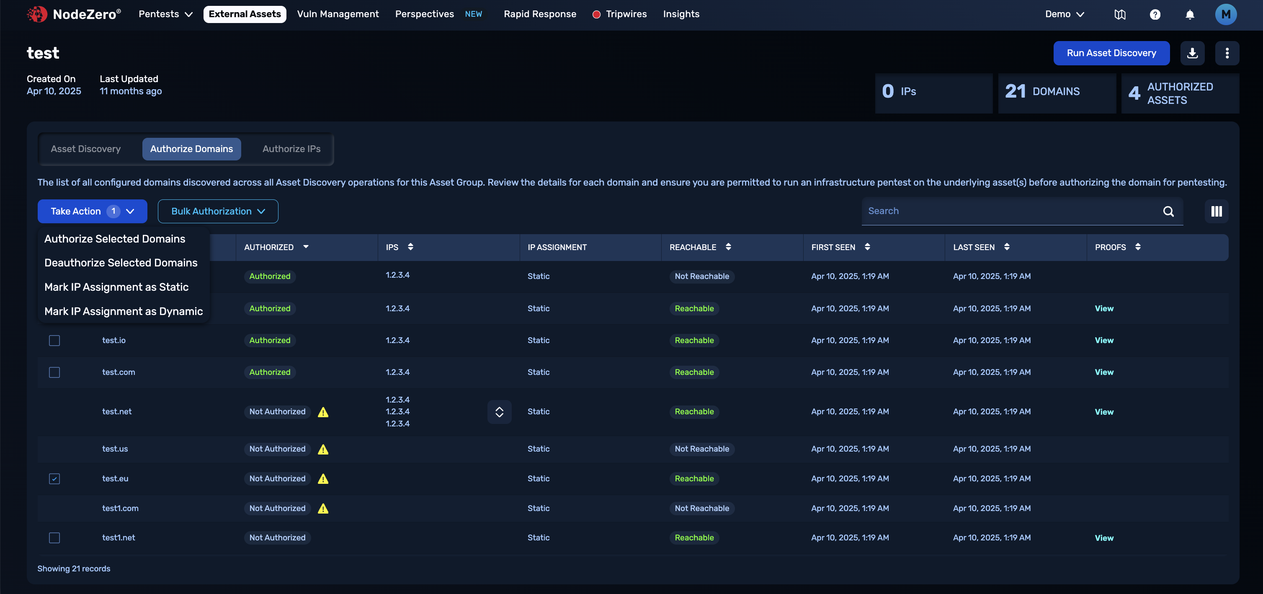Click the NodeZero logo icon
Screen dimensions: 1263x594
click(x=37, y=14)
